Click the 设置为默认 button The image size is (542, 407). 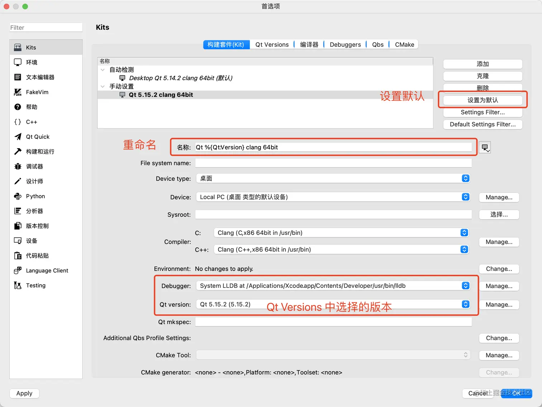point(482,100)
